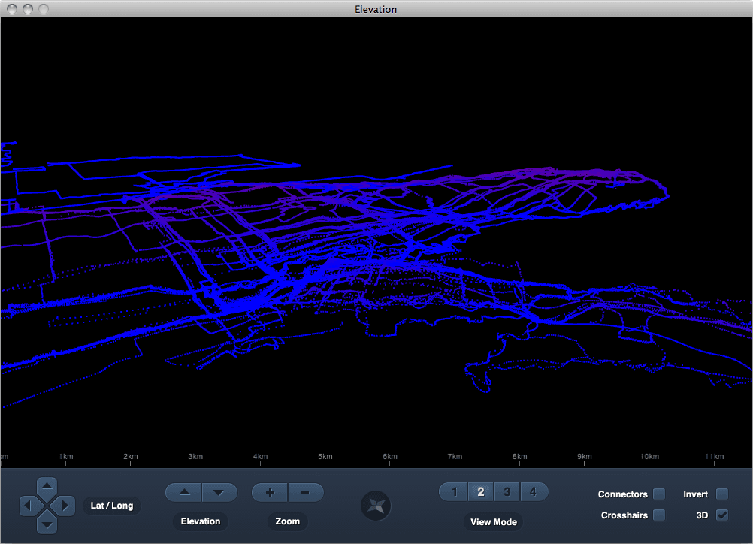The width and height of the screenshot is (753, 544).
Task: Click the round compass star icon
Action: coord(376,506)
